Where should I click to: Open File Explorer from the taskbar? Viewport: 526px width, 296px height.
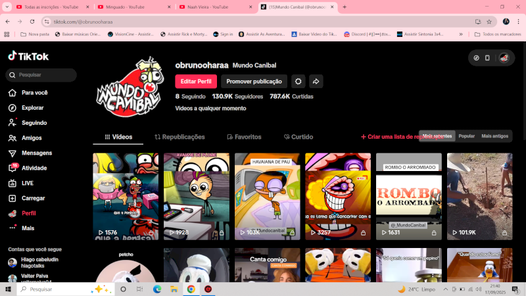pyautogui.click(x=174, y=289)
